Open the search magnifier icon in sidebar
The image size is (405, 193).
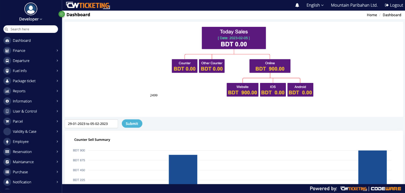click(x=6, y=29)
